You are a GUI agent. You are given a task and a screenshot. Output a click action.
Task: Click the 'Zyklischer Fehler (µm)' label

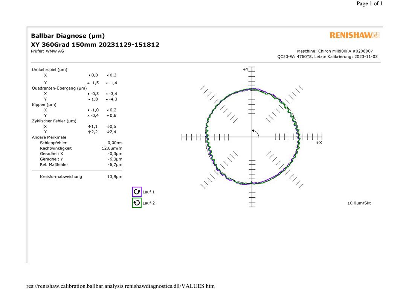point(54,121)
